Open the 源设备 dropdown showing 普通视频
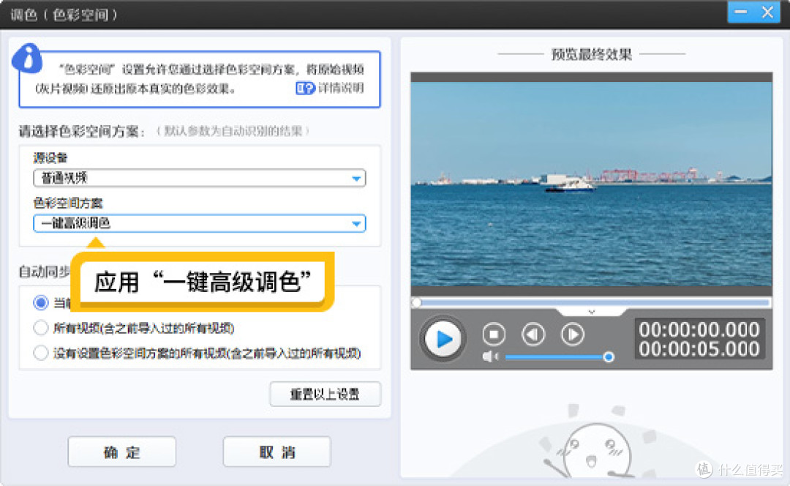This screenshot has height=486, width=790. (x=200, y=178)
